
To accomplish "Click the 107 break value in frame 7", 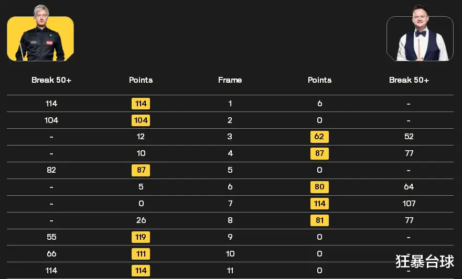I will click(409, 204).
